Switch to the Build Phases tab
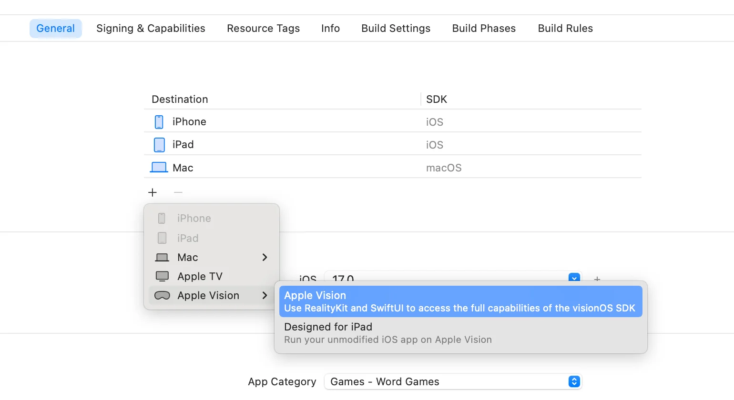Screen dimensions: 734x400 [484, 28]
